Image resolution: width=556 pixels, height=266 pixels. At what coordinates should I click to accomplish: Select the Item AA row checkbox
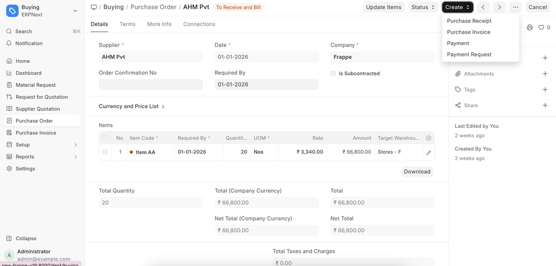tap(105, 152)
